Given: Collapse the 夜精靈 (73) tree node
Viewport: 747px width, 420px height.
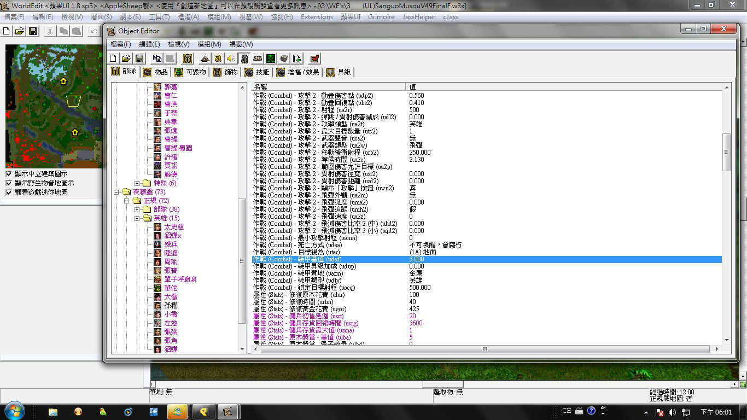Looking at the screenshot, I should coord(116,192).
